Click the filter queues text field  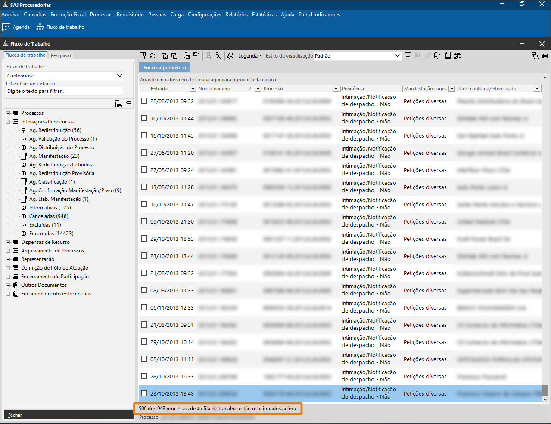click(65, 91)
